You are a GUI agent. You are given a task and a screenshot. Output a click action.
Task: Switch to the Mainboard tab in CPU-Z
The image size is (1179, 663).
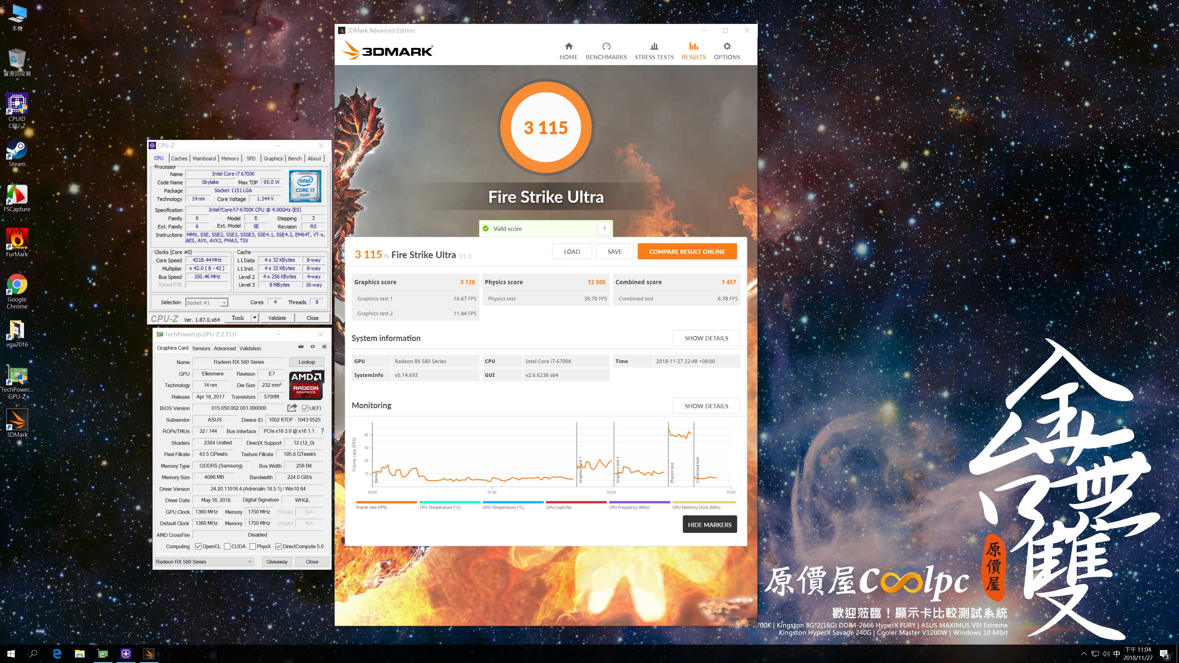pyautogui.click(x=204, y=158)
